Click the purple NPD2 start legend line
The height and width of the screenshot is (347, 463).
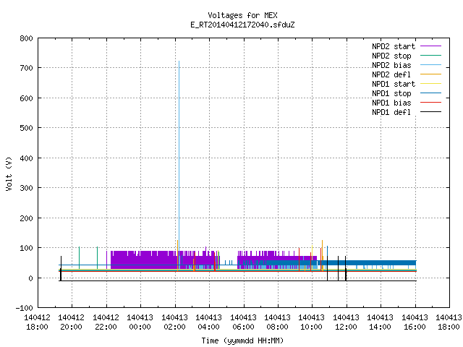click(430, 46)
